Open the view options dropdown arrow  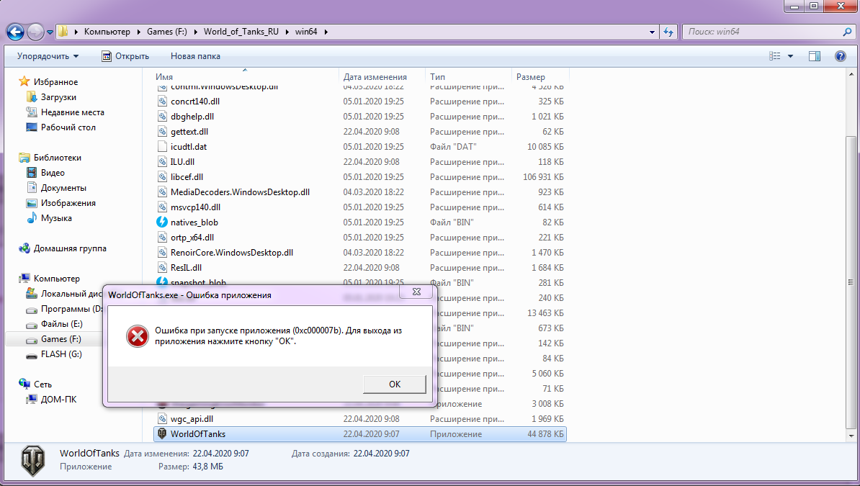(x=790, y=56)
